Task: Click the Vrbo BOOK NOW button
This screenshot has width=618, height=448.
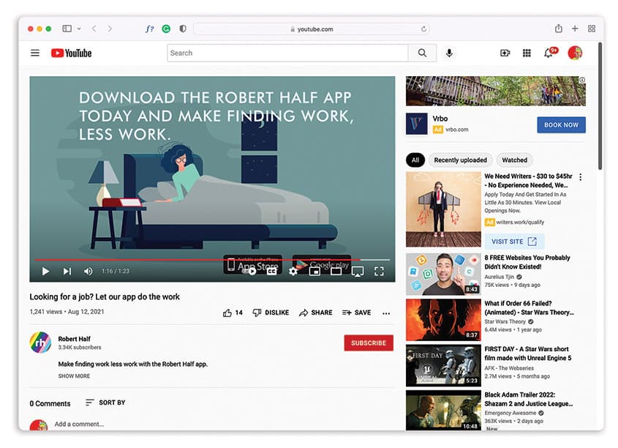Action: 561,125
